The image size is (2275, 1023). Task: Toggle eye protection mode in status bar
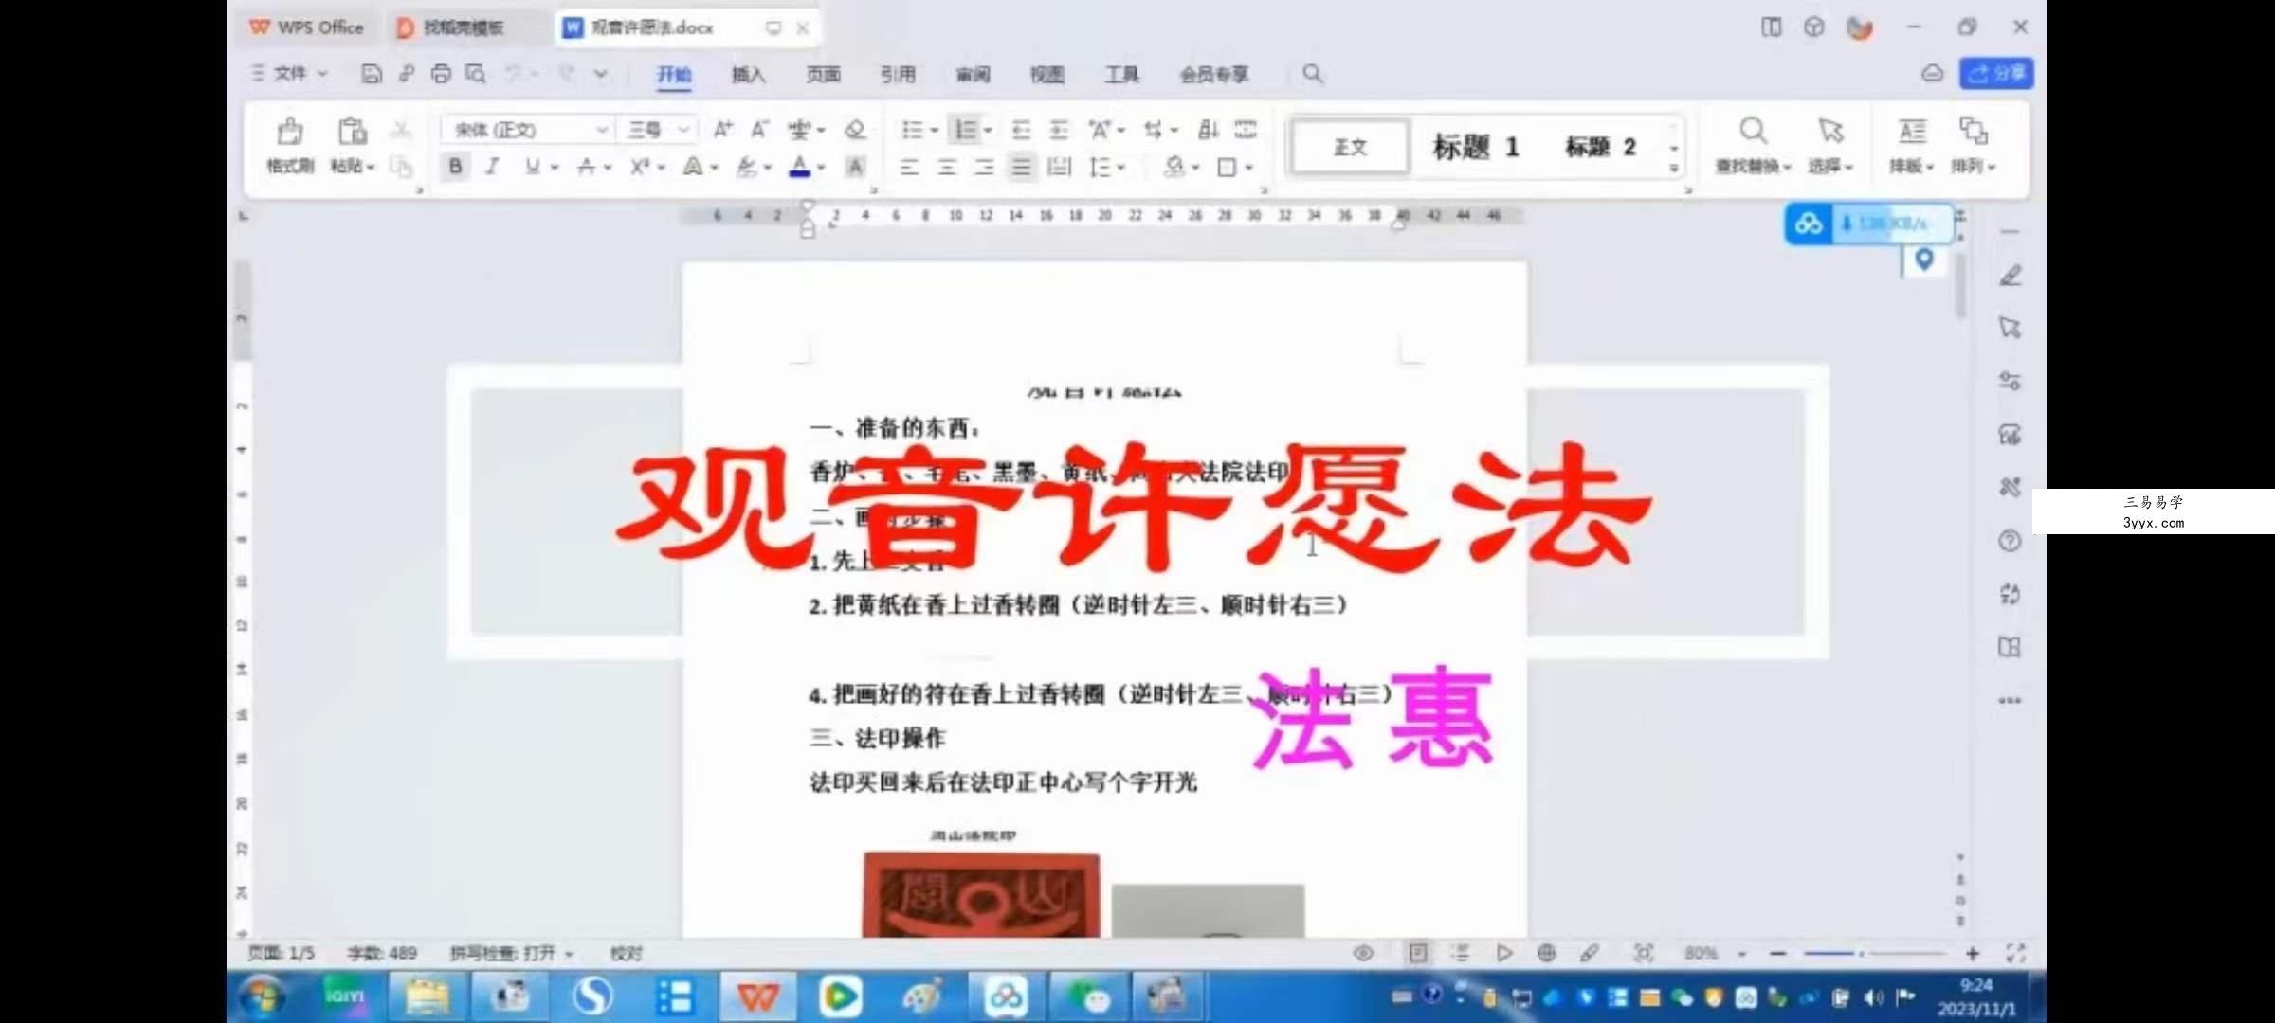click(x=1363, y=953)
